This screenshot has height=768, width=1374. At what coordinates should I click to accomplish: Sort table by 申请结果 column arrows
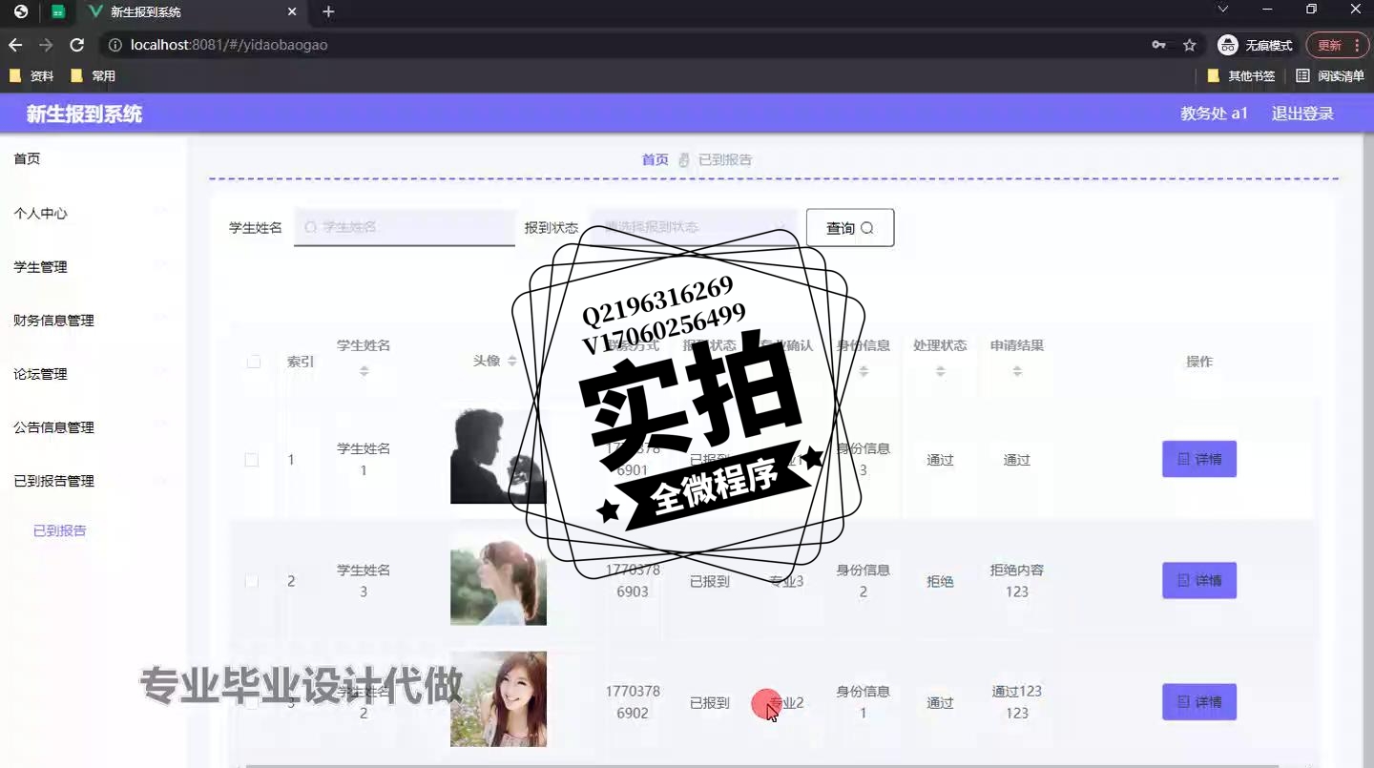pos(1017,372)
